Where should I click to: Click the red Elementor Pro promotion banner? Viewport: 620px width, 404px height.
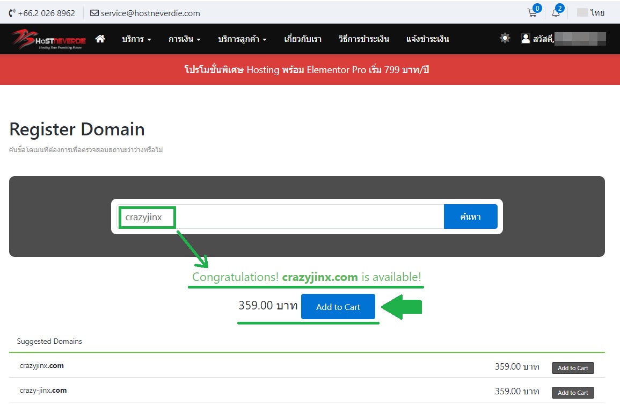coord(307,70)
